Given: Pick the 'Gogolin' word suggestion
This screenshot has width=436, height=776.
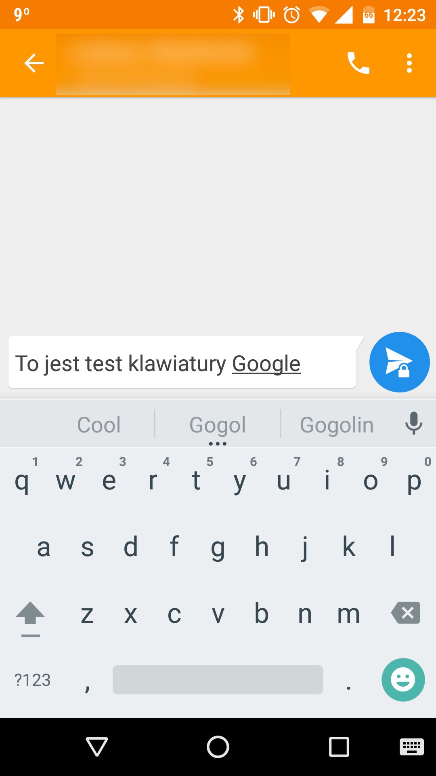Looking at the screenshot, I should (337, 425).
